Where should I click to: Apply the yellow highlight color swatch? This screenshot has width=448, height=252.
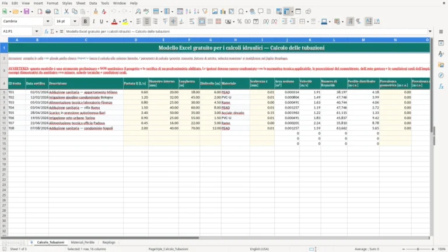point(125,22)
